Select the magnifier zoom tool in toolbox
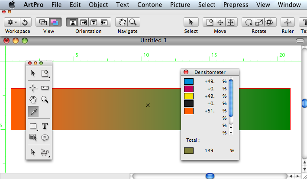Screen dimensions: 307x179 click(45, 99)
